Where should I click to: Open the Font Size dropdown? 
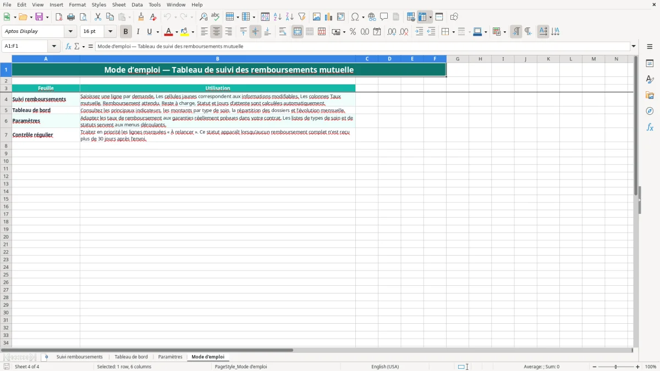click(110, 32)
